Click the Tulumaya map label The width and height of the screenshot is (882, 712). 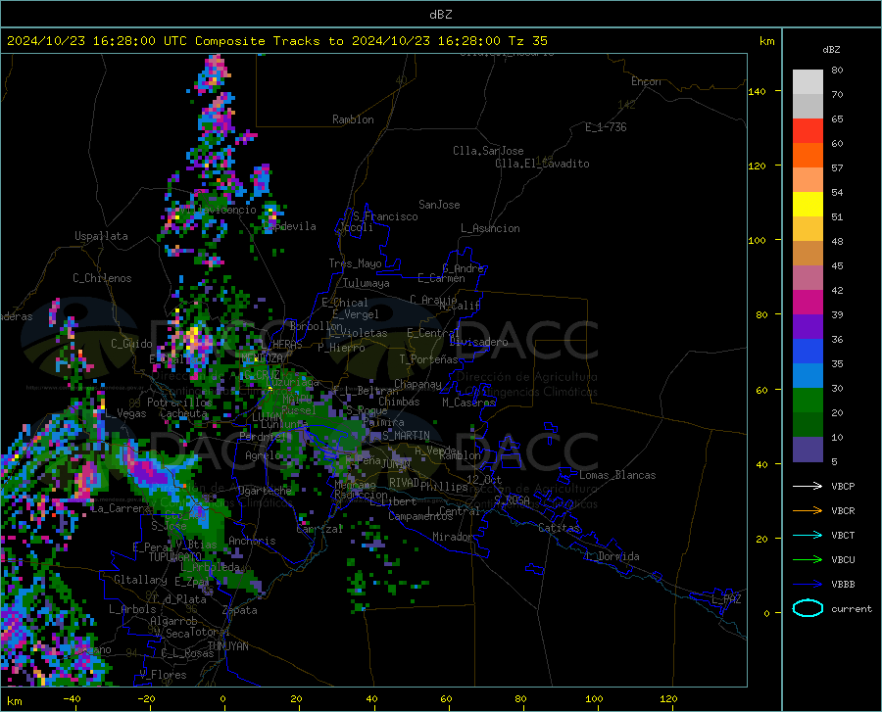tap(367, 283)
